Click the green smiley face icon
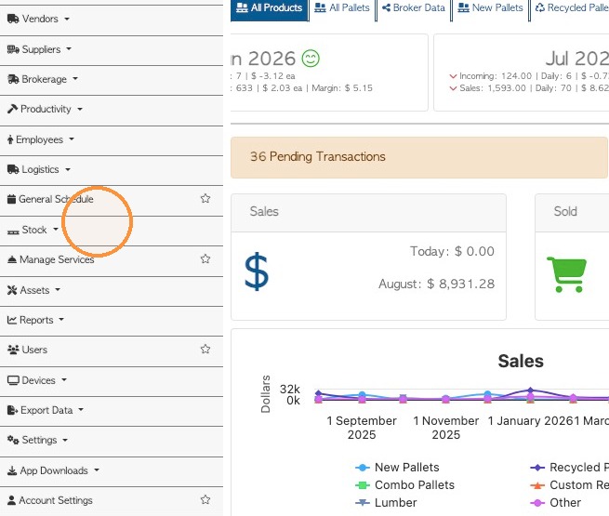The height and width of the screenshot is (516, 609). coord(311,59)
